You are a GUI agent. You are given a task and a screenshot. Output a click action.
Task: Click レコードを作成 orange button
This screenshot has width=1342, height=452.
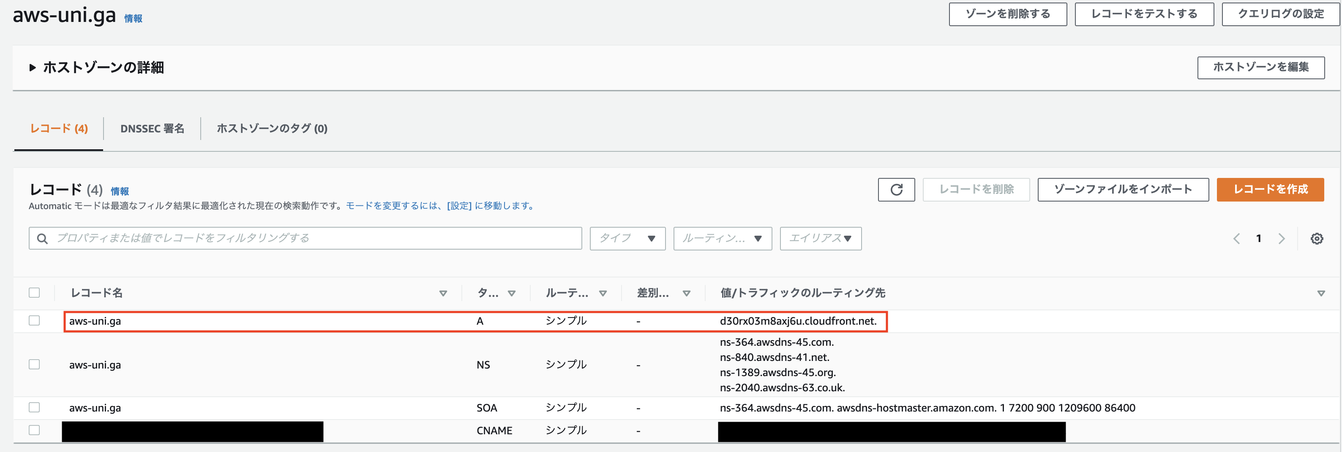click(x=1270, y=189)
